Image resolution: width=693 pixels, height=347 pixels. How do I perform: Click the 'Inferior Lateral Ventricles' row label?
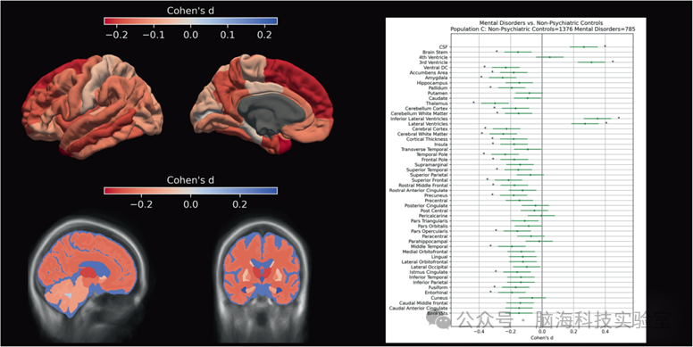coord(420,119)
